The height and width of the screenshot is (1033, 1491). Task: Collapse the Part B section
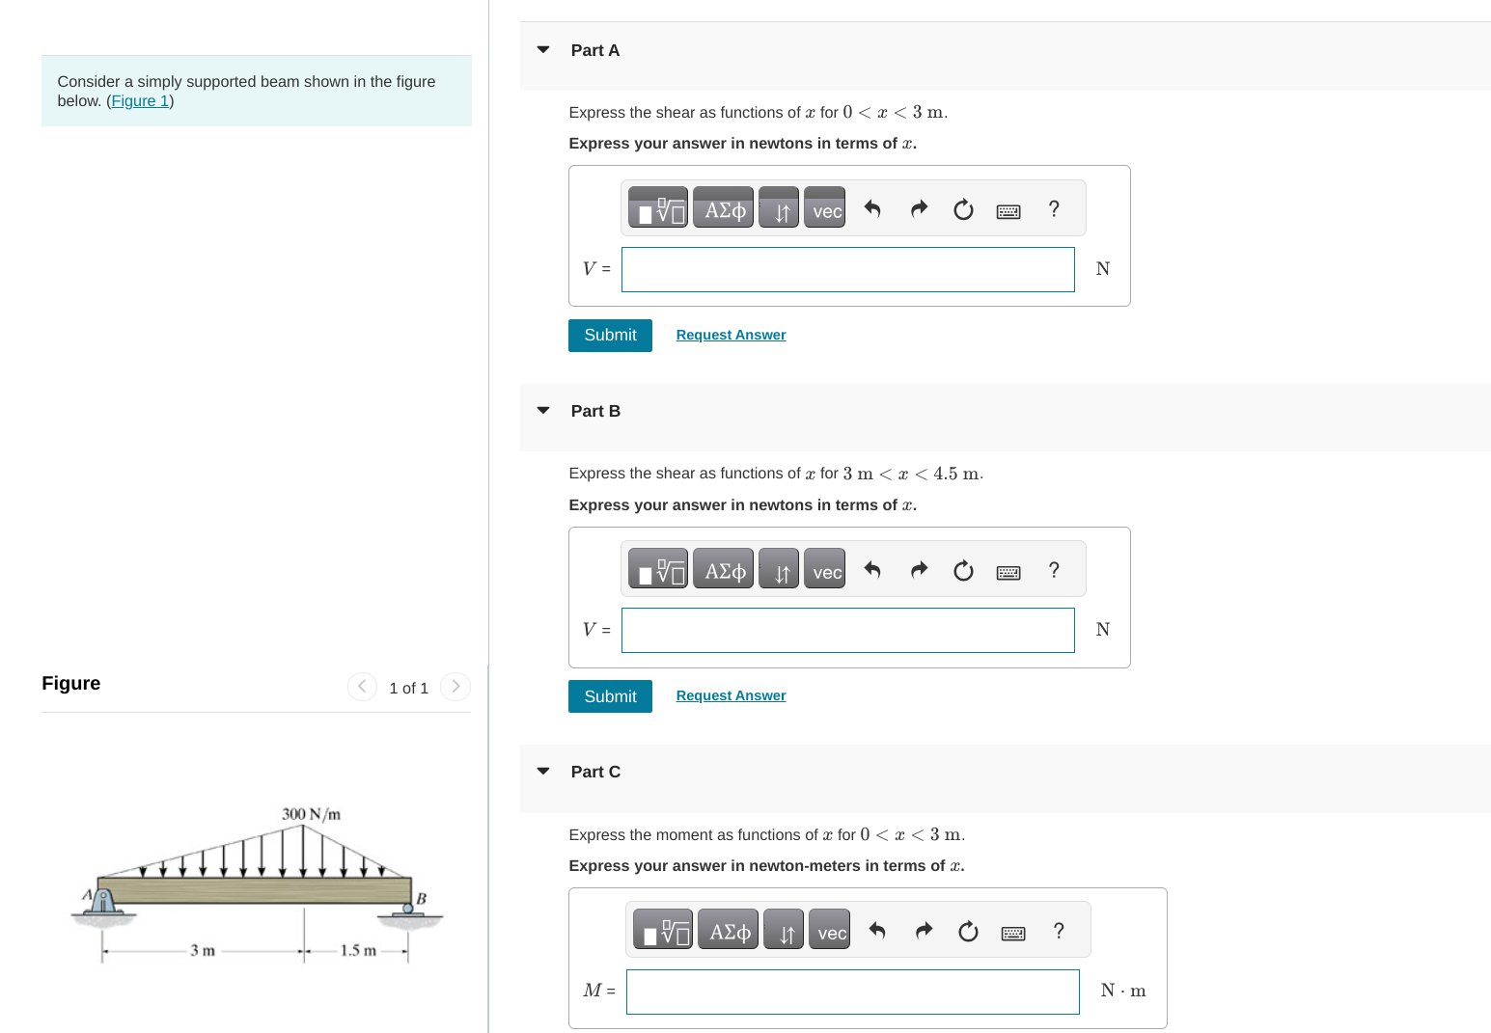click(543, 410)
